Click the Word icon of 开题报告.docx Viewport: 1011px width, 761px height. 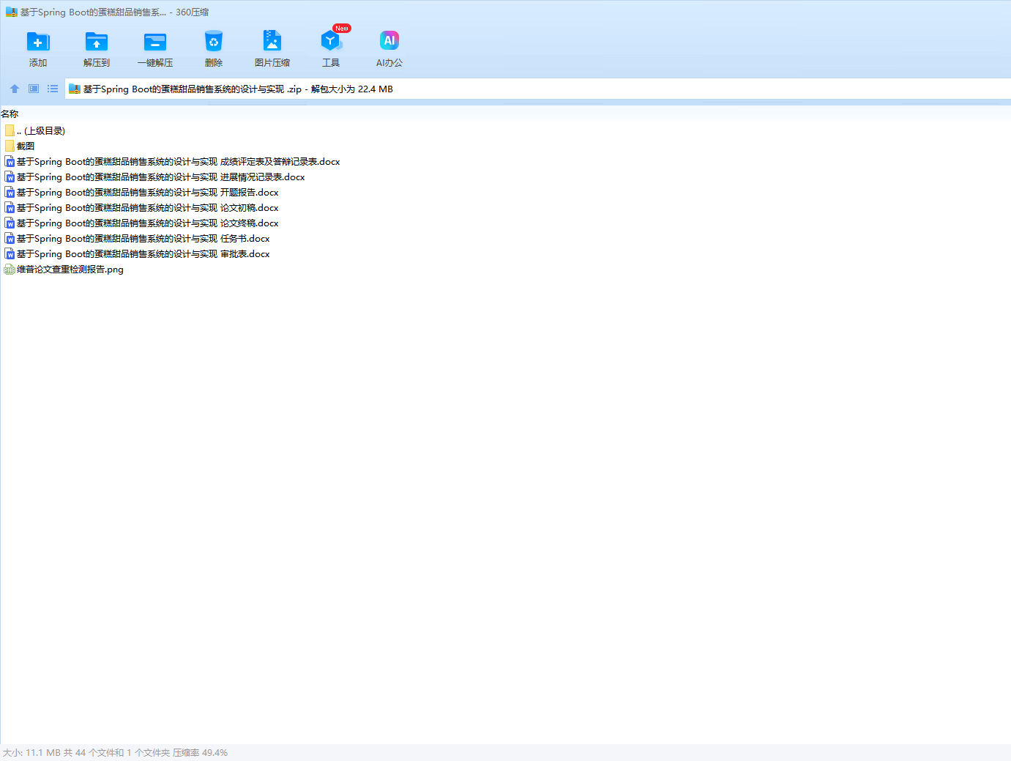[10, 193]
